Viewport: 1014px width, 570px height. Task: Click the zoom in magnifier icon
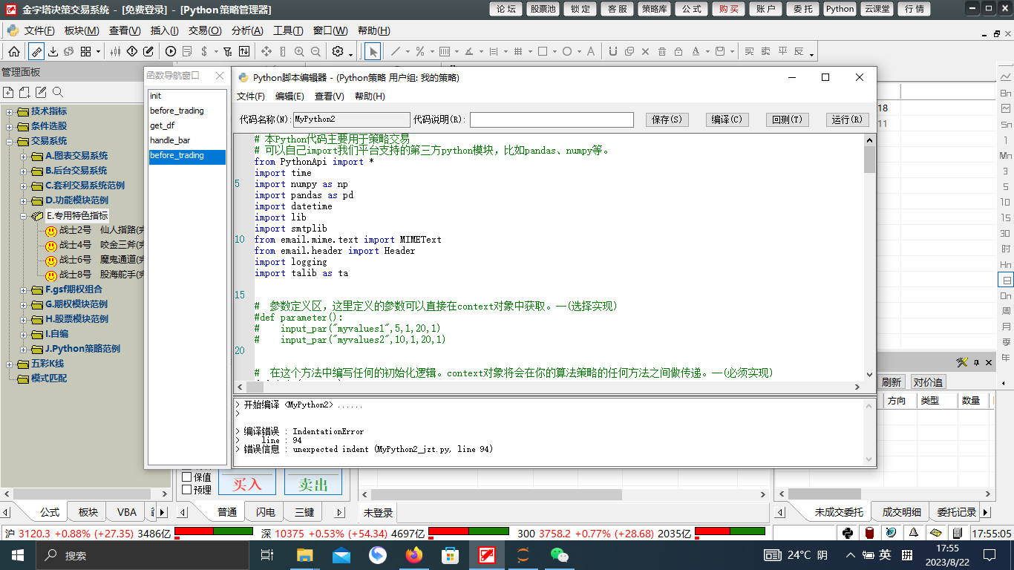pyautogui.click(x=299, y=51)
